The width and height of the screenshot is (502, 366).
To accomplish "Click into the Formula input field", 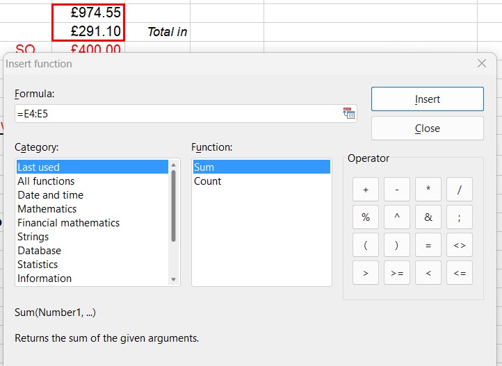I will [174, 114].
